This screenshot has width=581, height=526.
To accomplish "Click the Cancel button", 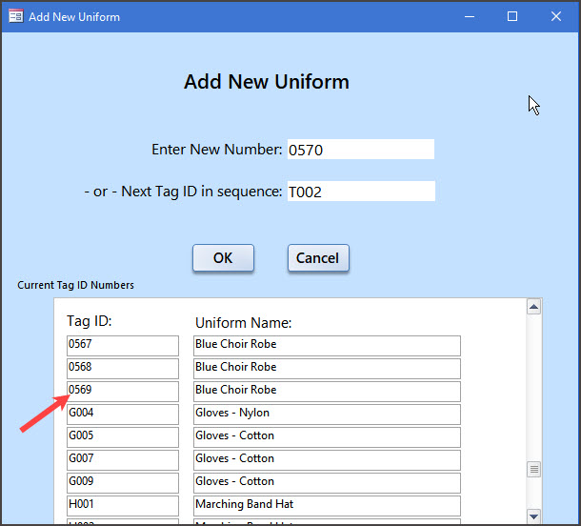I will coord(318,258).
